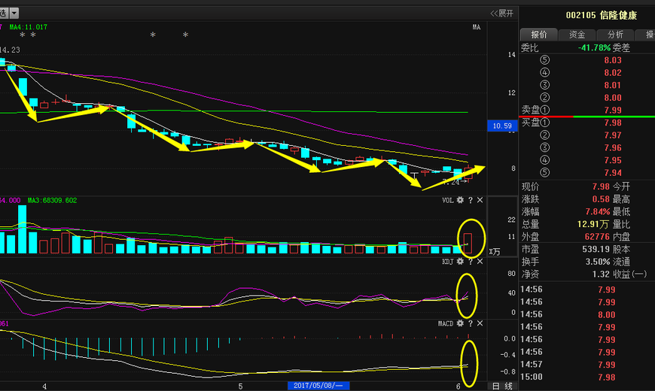Screen dimensions: 655x391
Task: Switch to the 资金 tab
Action: (577, 35)
